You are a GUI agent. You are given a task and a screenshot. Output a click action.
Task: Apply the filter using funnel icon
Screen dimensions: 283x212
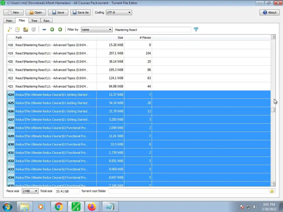coord(196,29)
